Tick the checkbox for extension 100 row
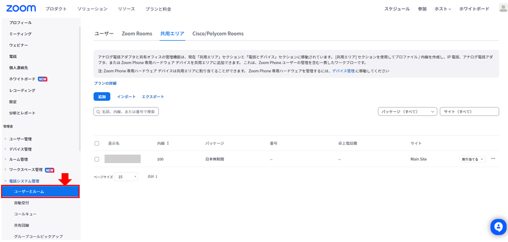The width and height of the screenshot is (508, 242). (x=97, y=159)
